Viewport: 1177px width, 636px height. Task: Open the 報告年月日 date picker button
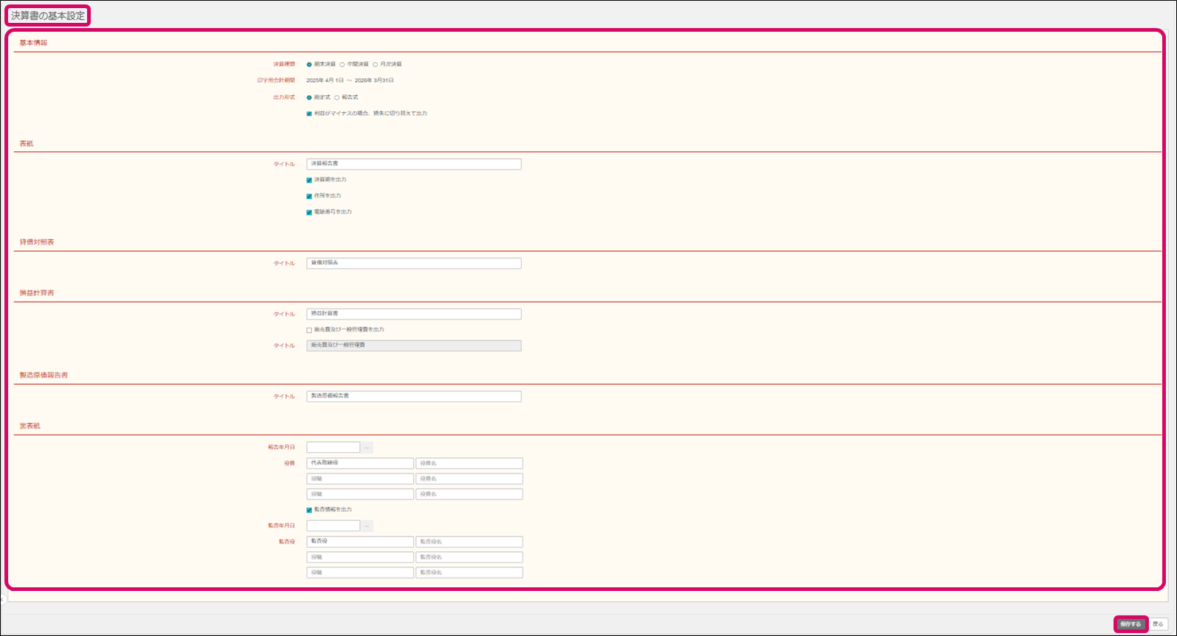(367, 447)
